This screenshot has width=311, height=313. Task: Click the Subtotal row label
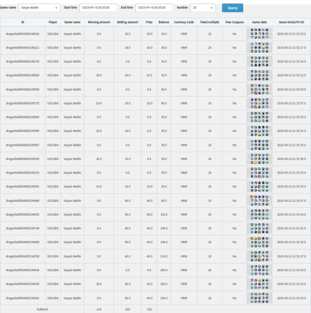point(42,309)
